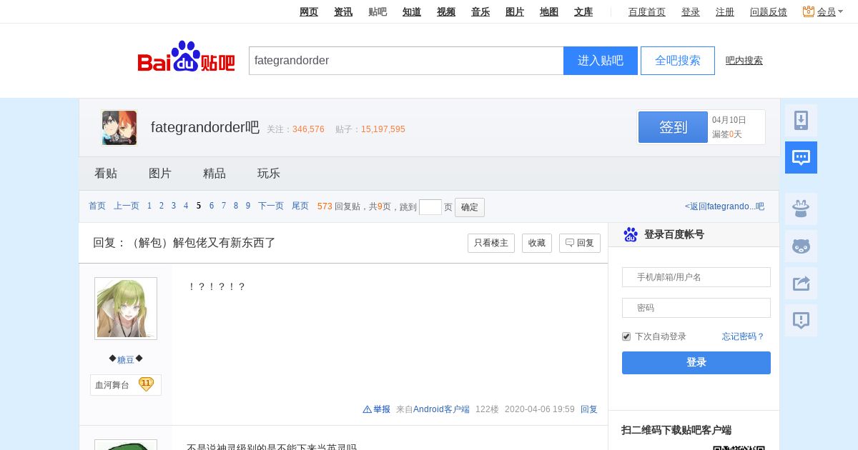Open the 图片 top navigation item
858x450 pixels.
[x=515, y=11]
